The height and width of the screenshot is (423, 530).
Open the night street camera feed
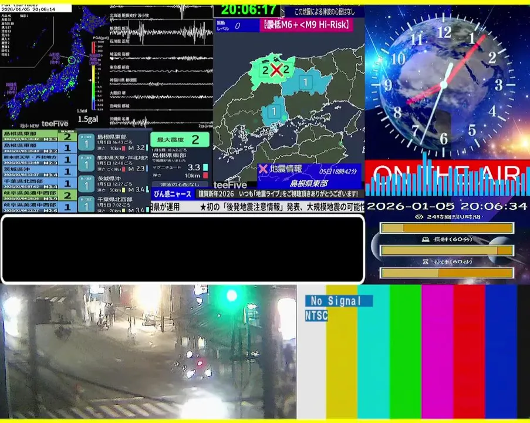(148, 352)
